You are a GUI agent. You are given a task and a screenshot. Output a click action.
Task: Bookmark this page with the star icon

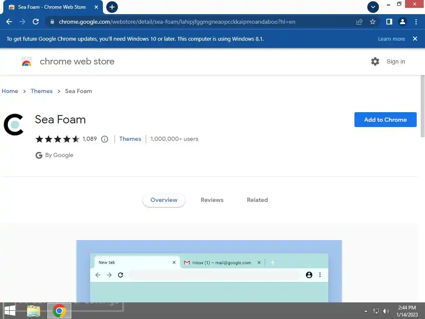[373, 22]
